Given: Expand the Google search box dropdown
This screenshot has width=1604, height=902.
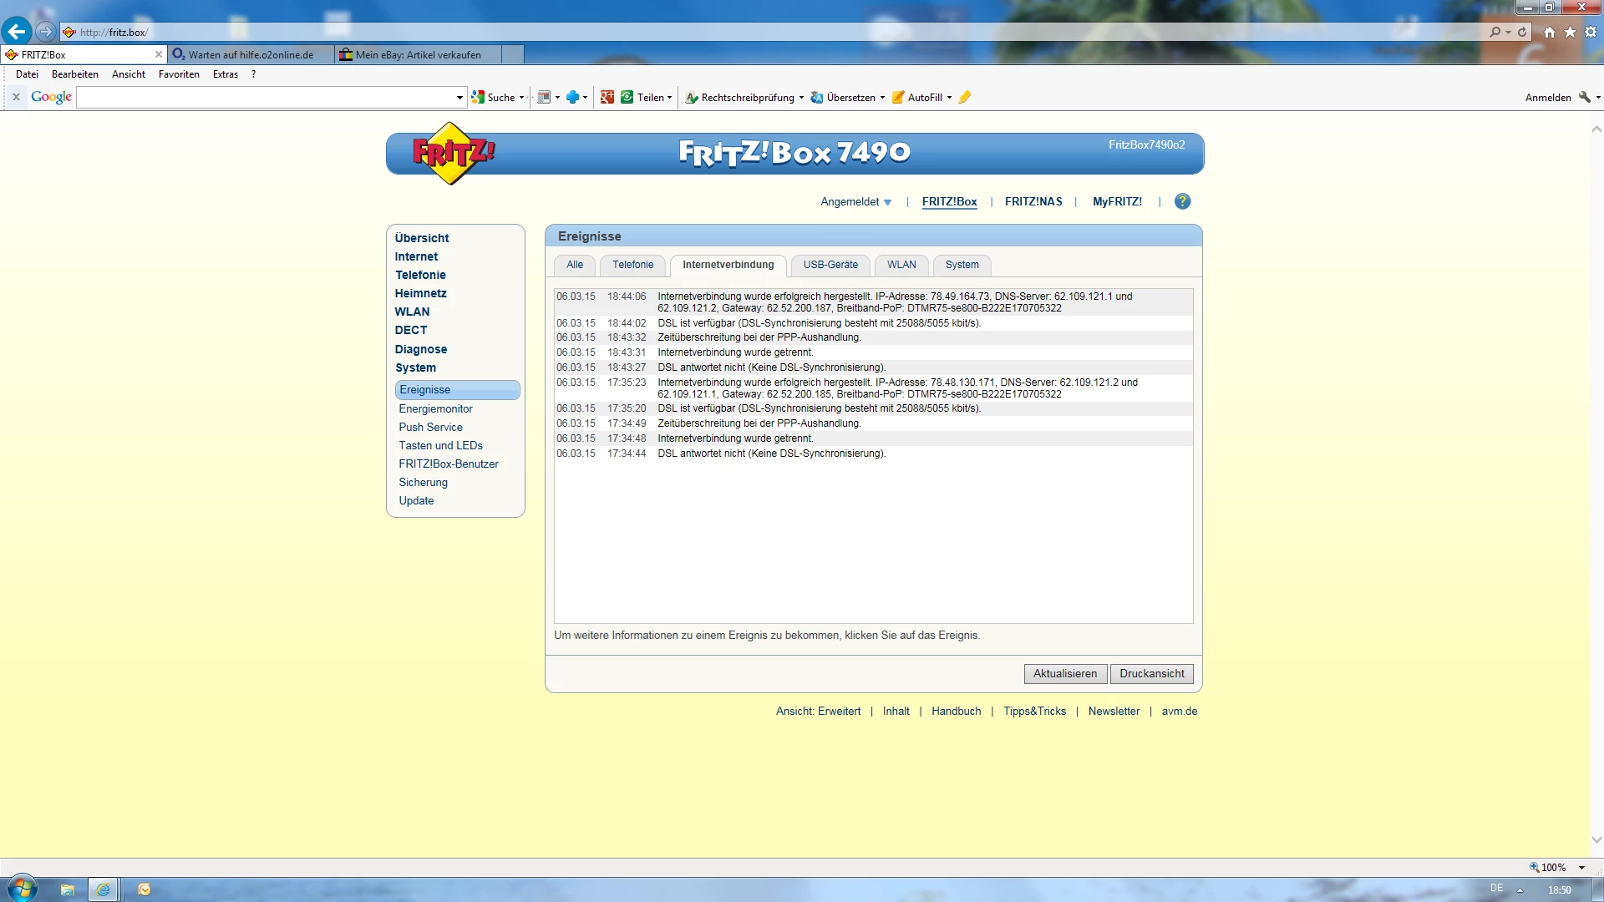Looking at the screenshot, I should pyautogui.click(x=459, y=98).
